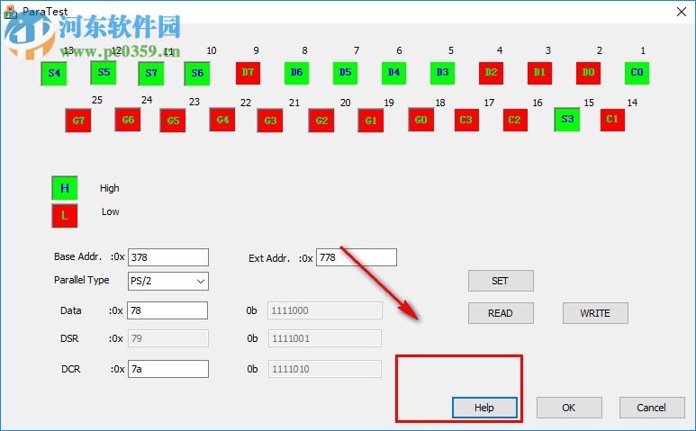Click the Parallel Type label

click(82, 280)
